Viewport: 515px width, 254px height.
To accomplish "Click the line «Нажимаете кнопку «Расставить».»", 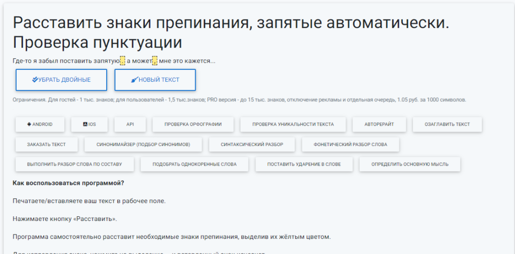I will tap(65, 218).
